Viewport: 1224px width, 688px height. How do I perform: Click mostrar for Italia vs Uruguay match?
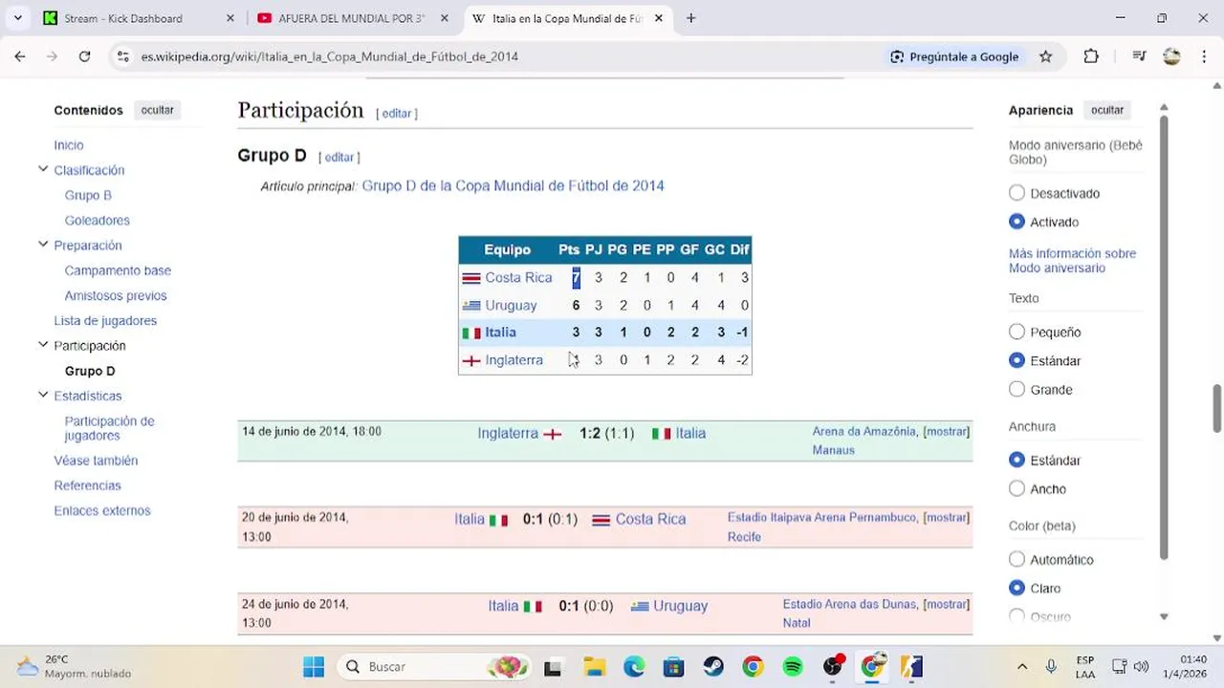tap(947, 604)
